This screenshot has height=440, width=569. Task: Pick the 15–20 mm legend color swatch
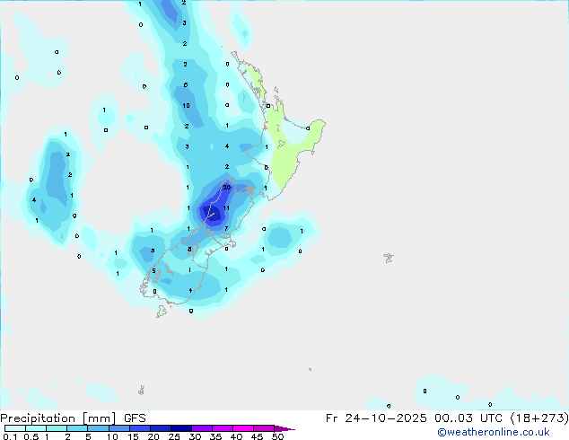tap(140, 428)
